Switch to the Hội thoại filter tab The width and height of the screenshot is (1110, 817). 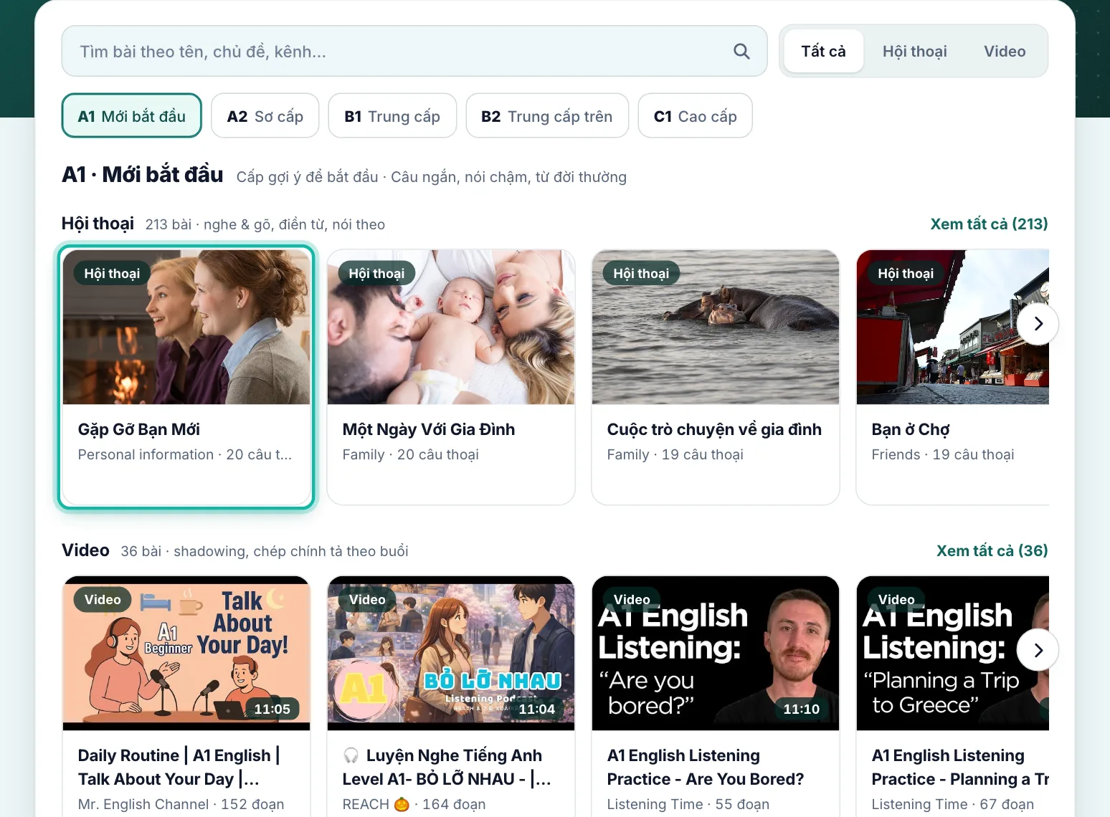[914, 51]
